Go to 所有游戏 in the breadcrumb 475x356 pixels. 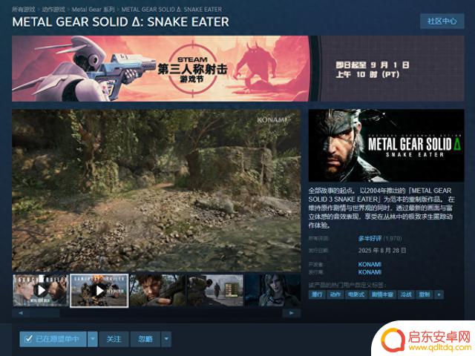(x=23, y=10)
